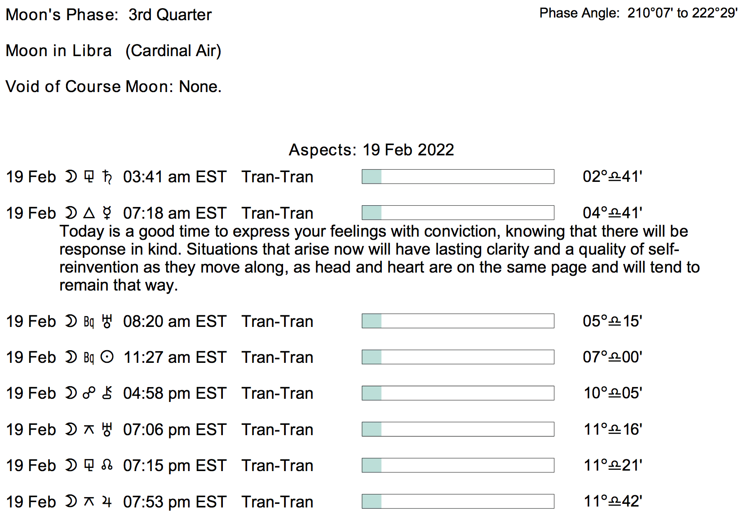Click the interpretation paragraph about expressing feelings

click(x=373, y=258)
